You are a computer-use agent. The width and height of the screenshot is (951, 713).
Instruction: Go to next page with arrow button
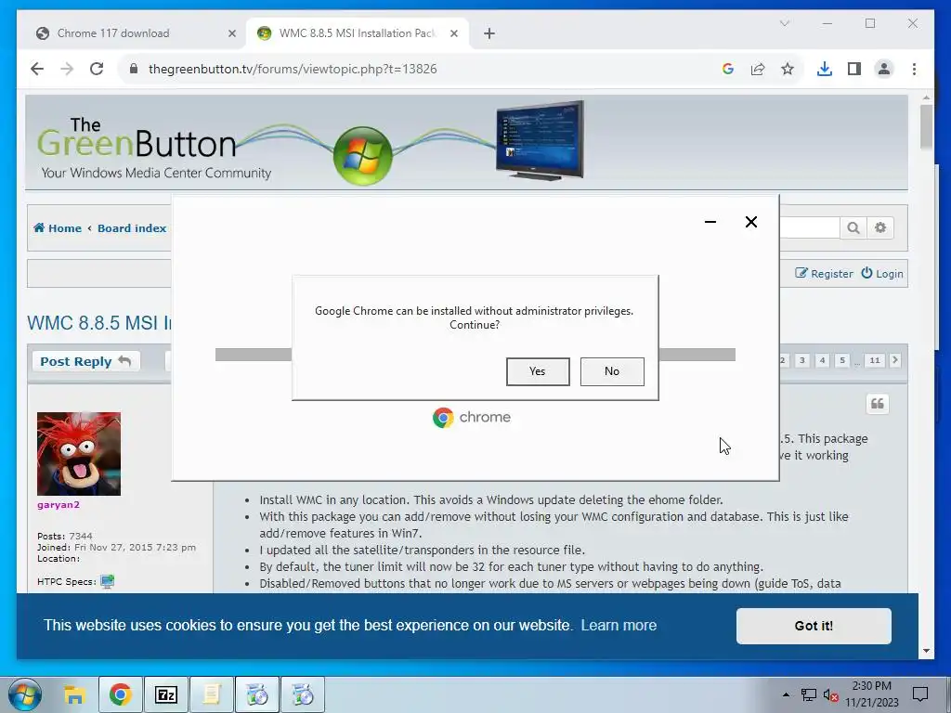895,360
